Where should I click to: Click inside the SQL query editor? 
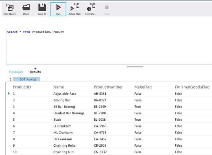(109, 47)
